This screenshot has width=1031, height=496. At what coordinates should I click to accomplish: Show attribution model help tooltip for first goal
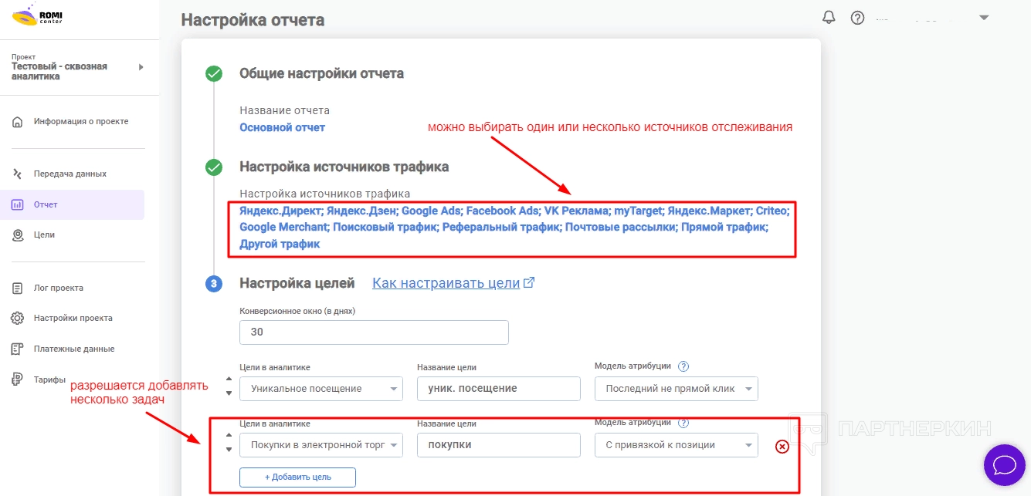click(683, 366)
